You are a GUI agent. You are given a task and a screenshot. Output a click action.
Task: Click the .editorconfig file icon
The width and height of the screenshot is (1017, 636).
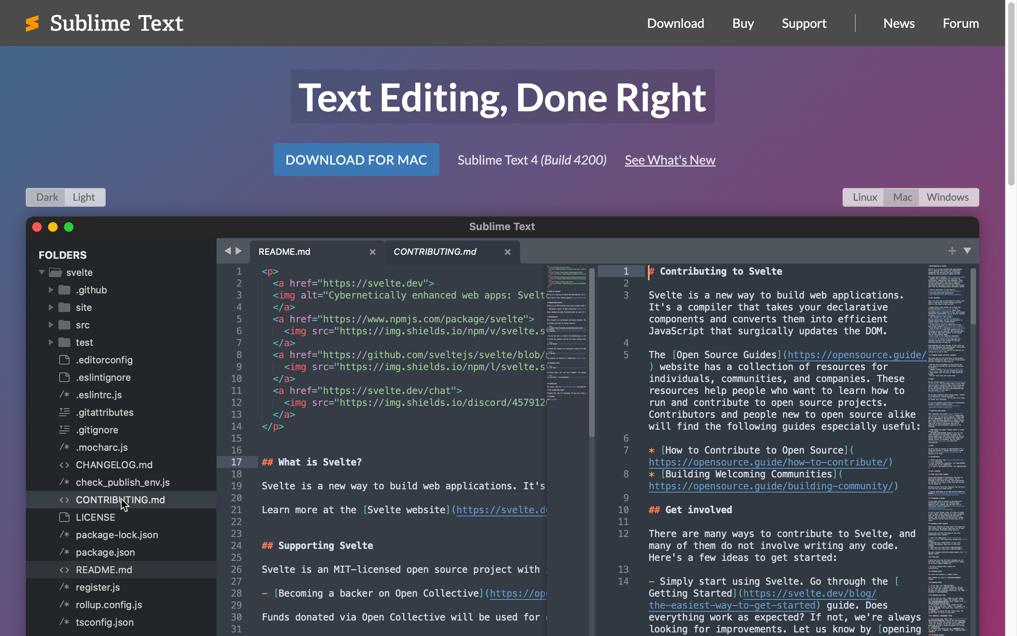click(x=64, y=360)
